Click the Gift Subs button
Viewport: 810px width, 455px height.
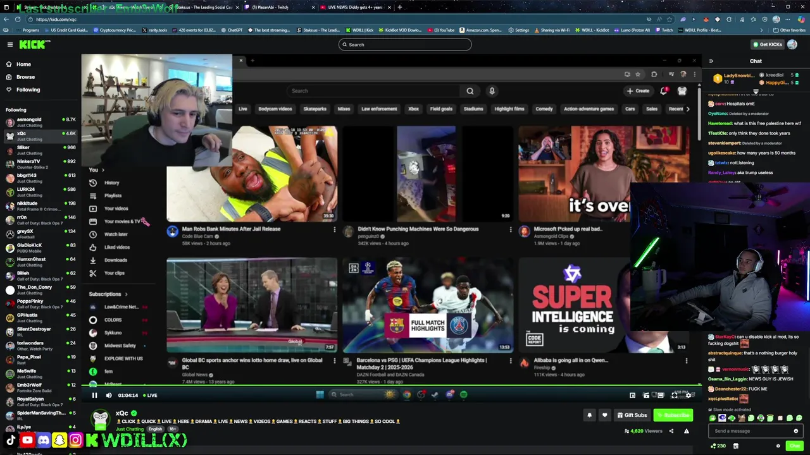[632, 415]
